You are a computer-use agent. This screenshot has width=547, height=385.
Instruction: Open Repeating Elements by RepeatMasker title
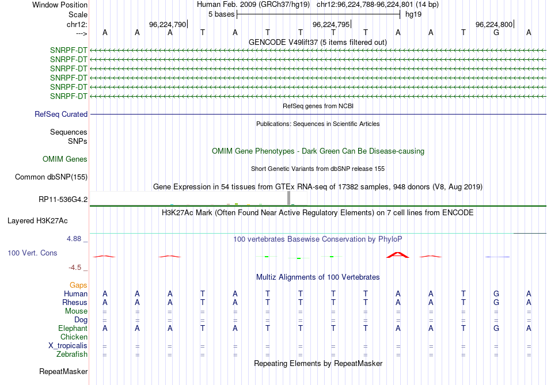pyautogui.click(x=318, y=363)
